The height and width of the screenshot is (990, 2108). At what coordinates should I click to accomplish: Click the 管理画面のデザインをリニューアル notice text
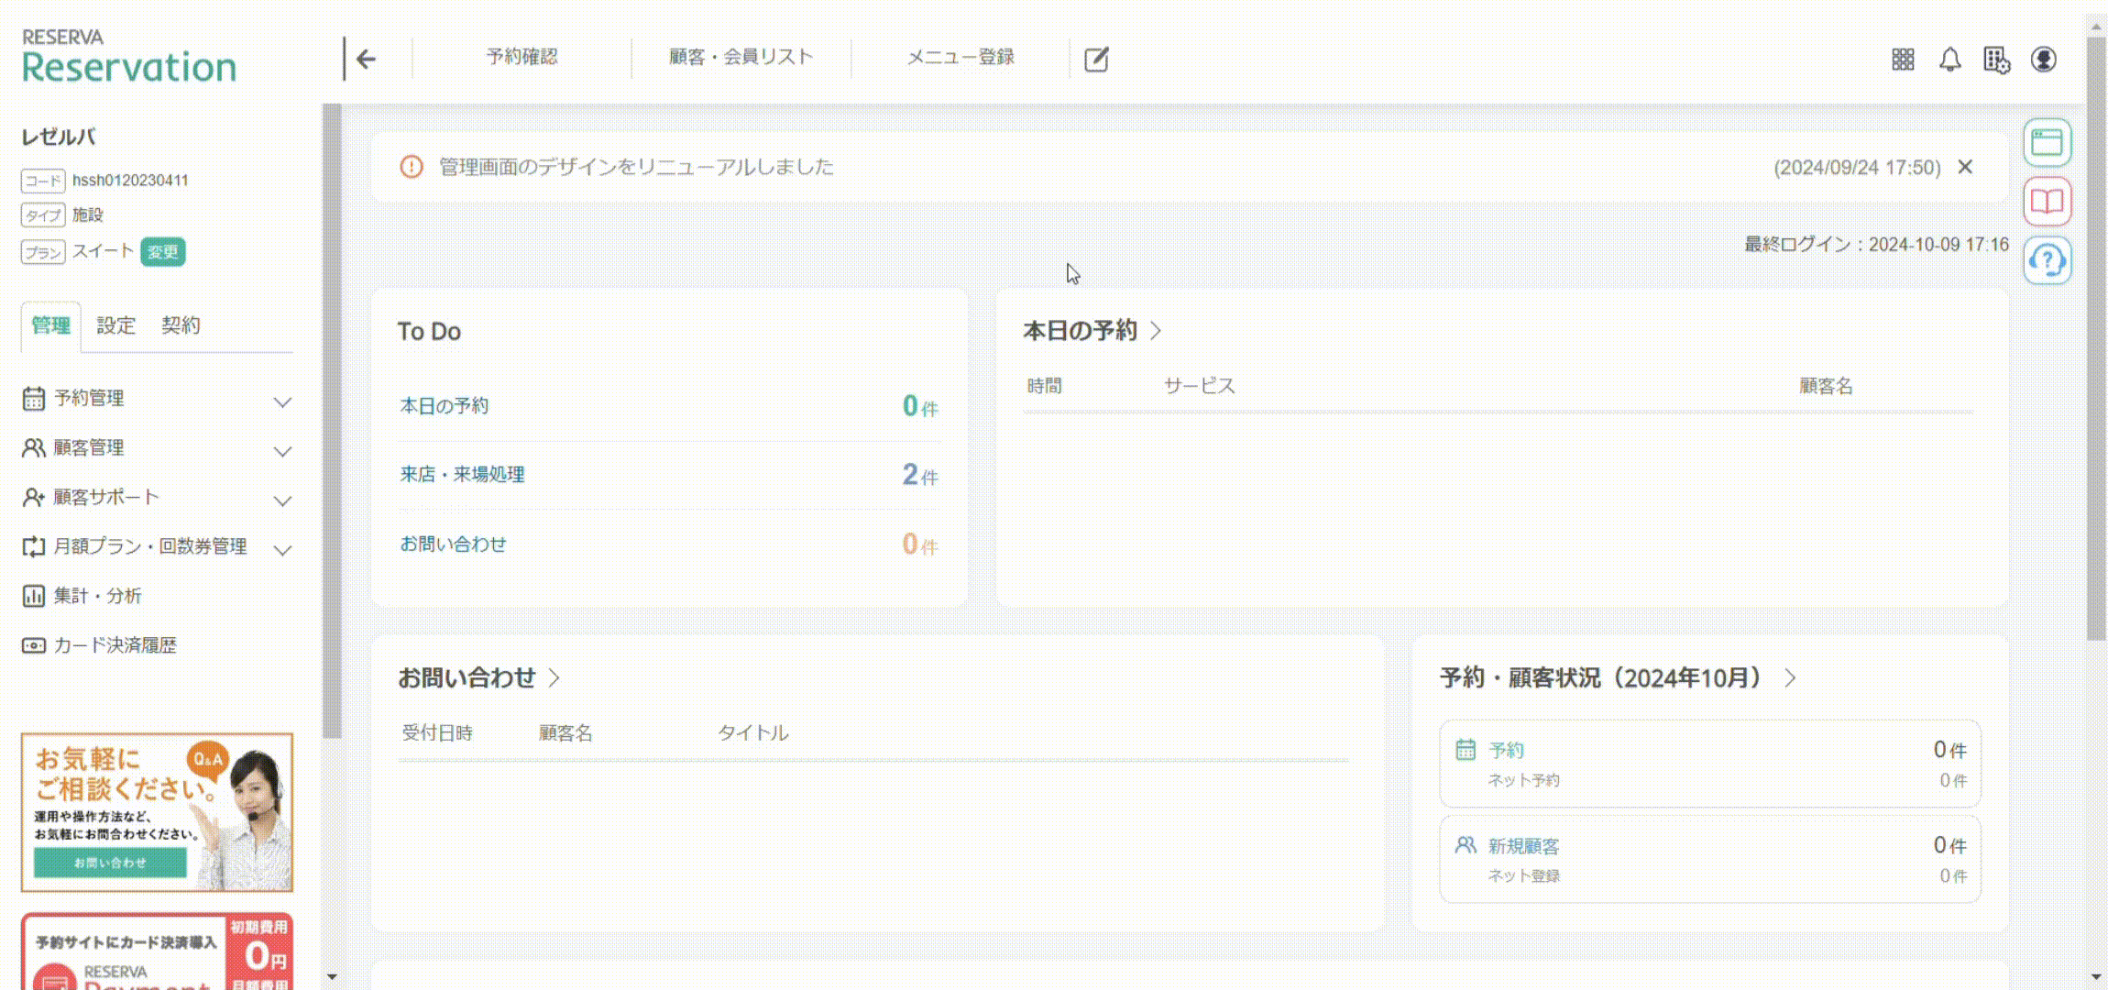tap(636, 167)
